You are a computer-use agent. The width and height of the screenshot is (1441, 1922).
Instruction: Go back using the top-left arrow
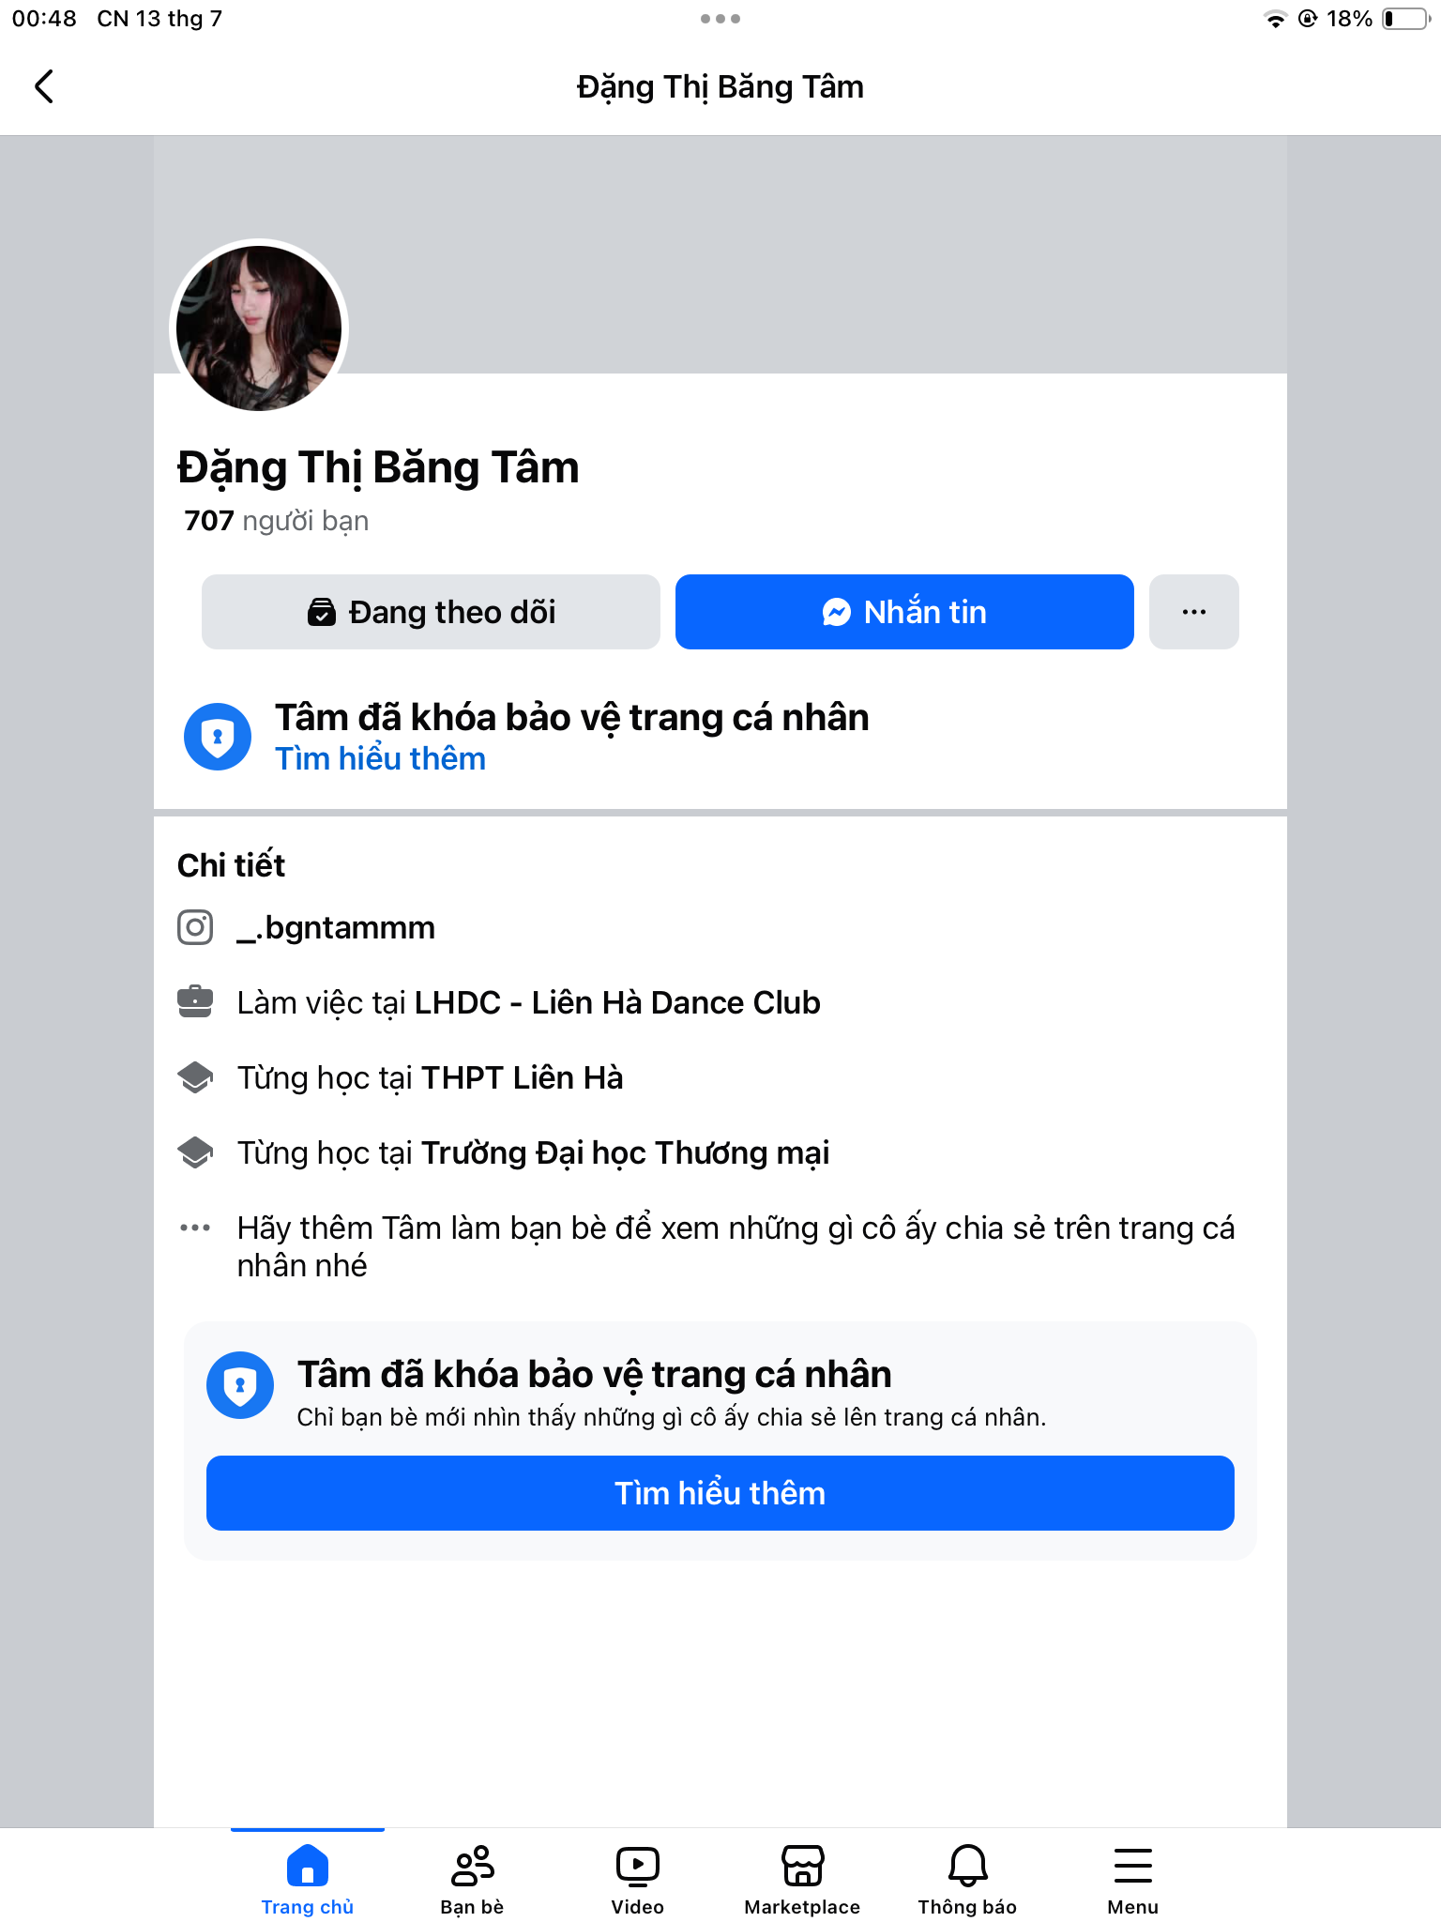tap(44, 86)
